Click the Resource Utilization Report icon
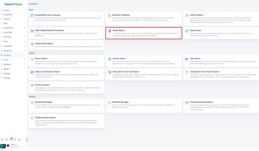Image resolution: width=259 pixels, height=151 pixels. tap(32, 72)
